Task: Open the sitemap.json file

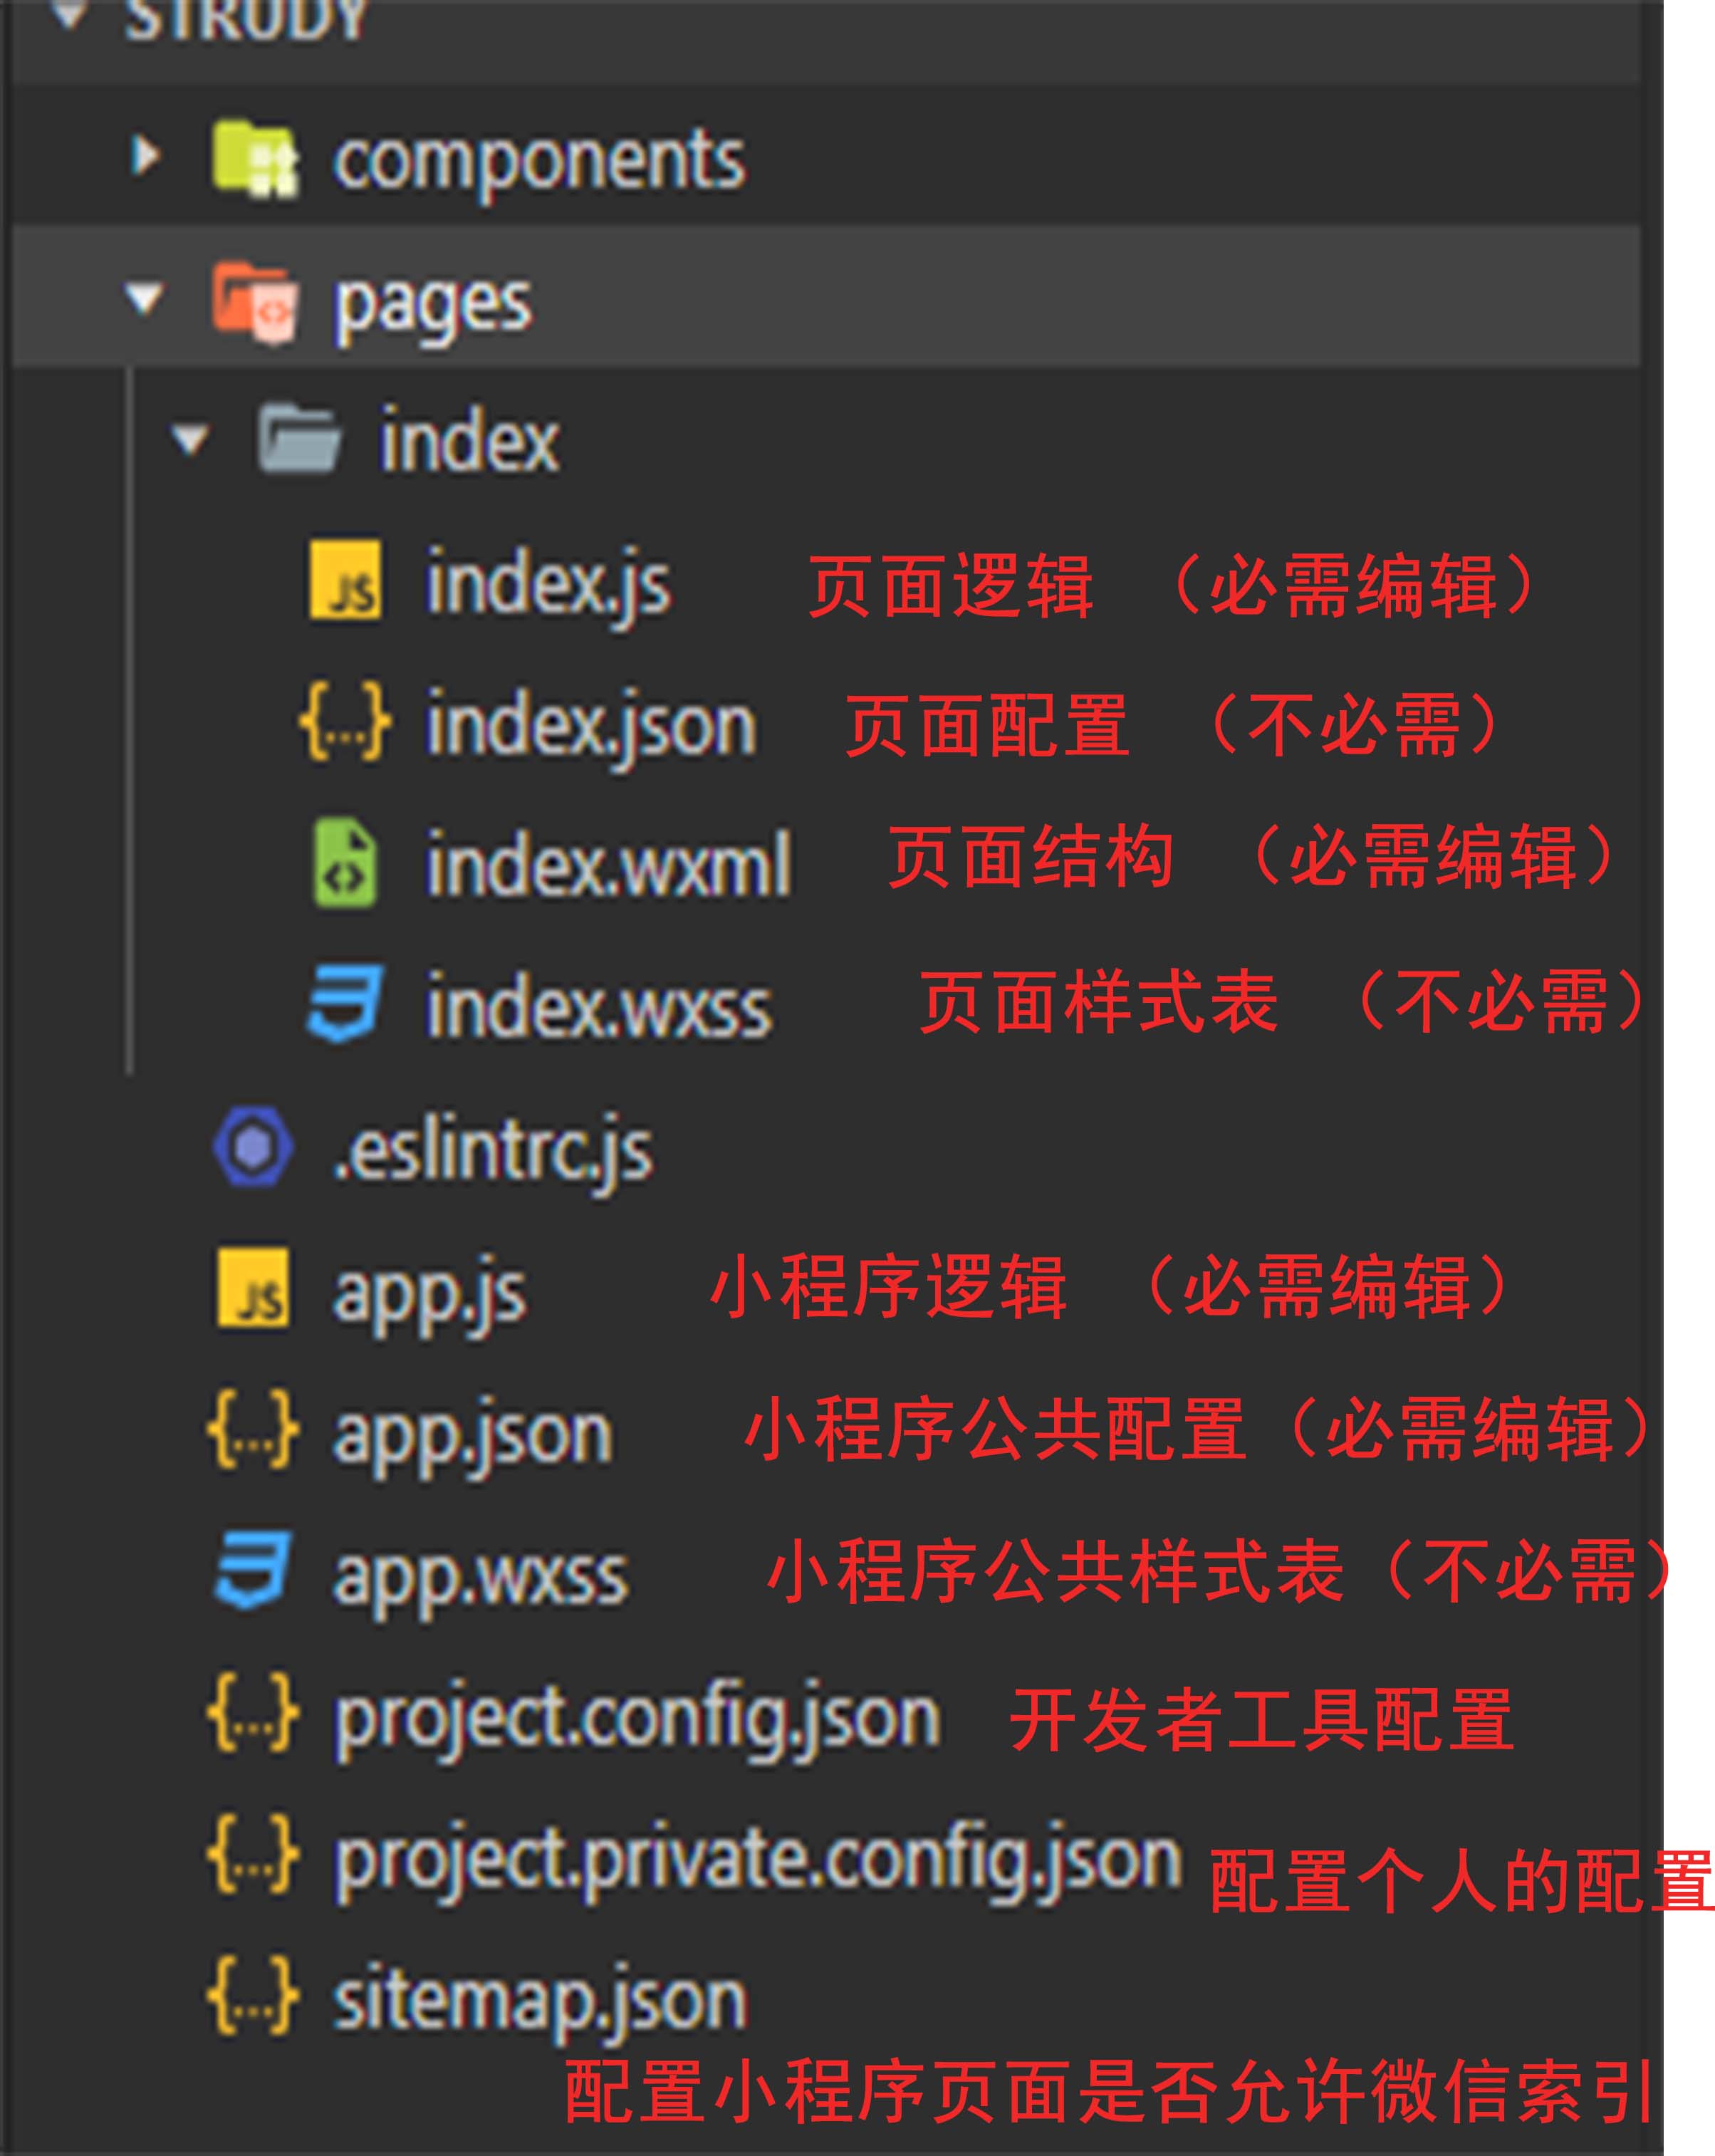Action: coord(540,2004)
